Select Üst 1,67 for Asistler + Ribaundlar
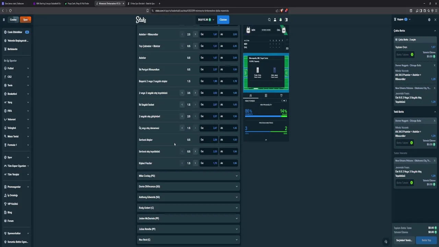The height and width of the screenshot is (247, 439). click(209, 34)
